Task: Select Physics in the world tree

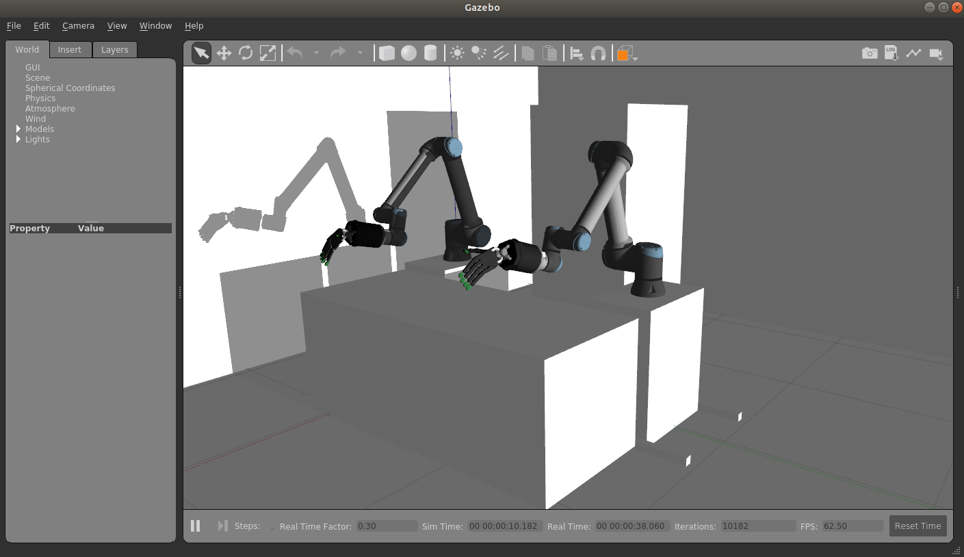Action: pyautogui.click(x=40, y=98)
